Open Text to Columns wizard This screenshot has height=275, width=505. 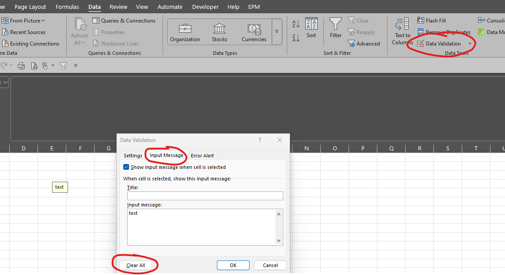tap(402, 31)
